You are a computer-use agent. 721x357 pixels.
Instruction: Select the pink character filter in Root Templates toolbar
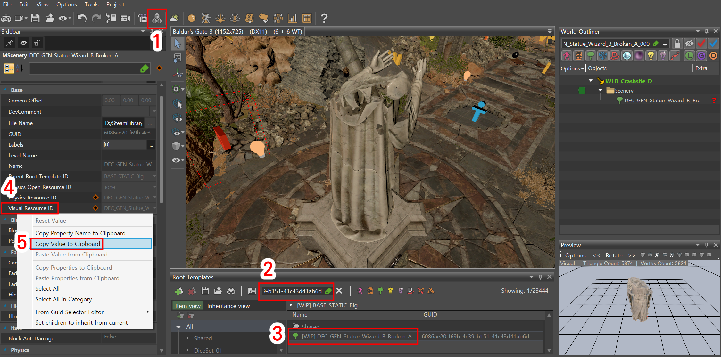point(360,291)
